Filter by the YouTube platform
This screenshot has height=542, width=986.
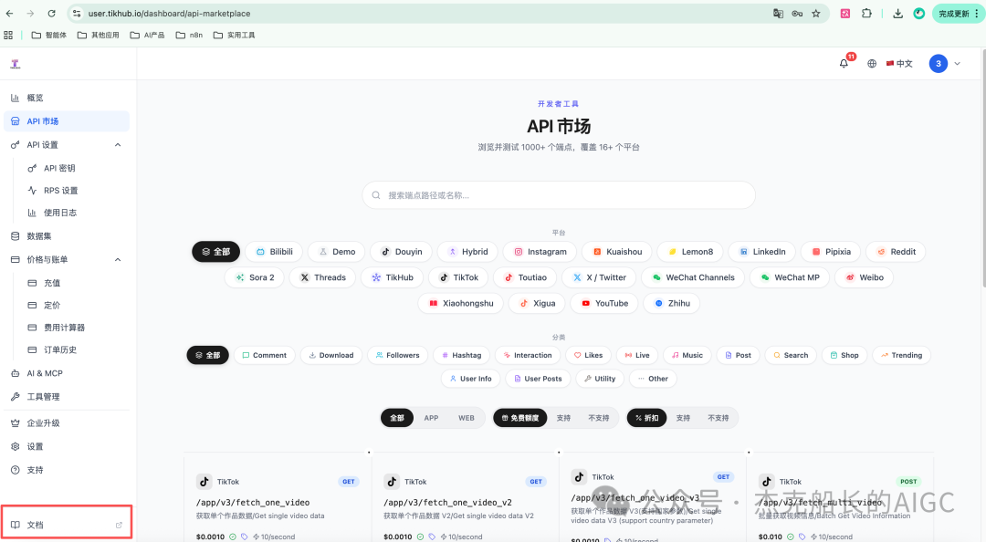coord(604,303)
